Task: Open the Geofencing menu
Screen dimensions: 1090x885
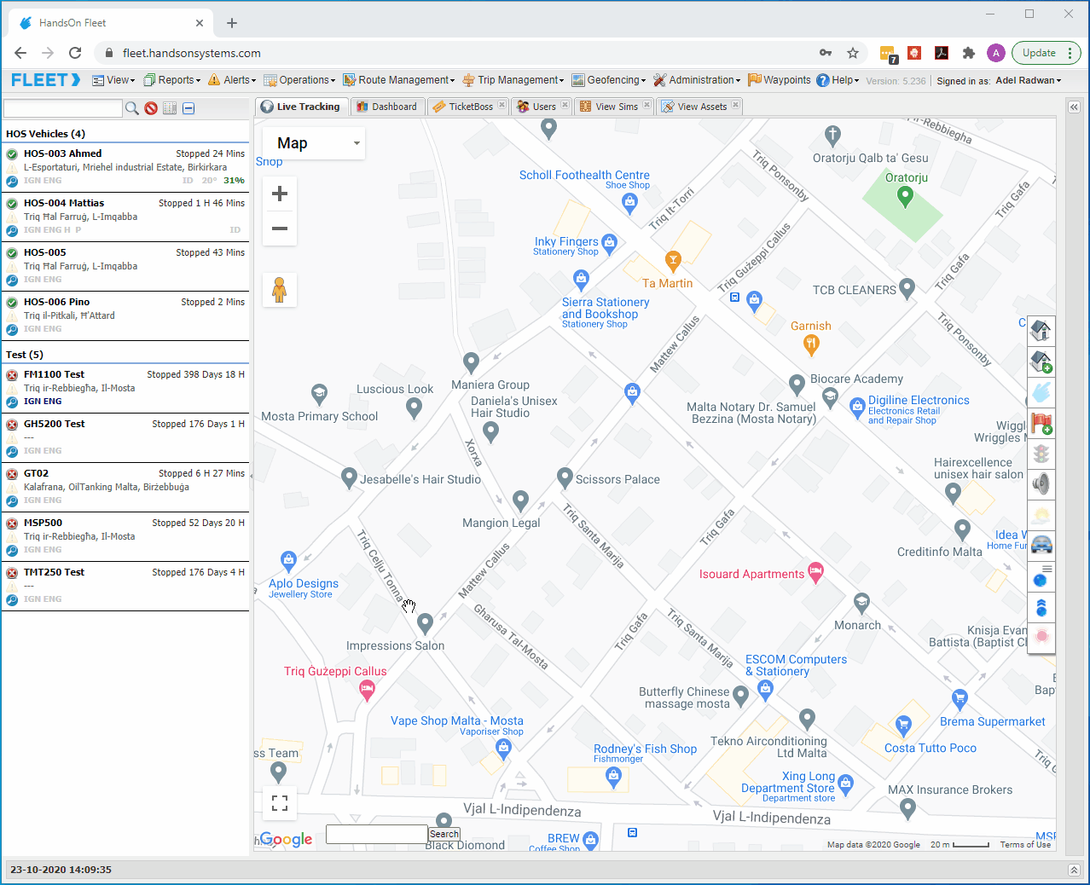Action: pyautogui.click(x=609, y=80)
